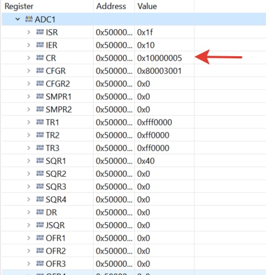266x275 pixels.
Task: Select the TR2 value 0xff0000
Action: pyautogui.click(x=153, y=135)
